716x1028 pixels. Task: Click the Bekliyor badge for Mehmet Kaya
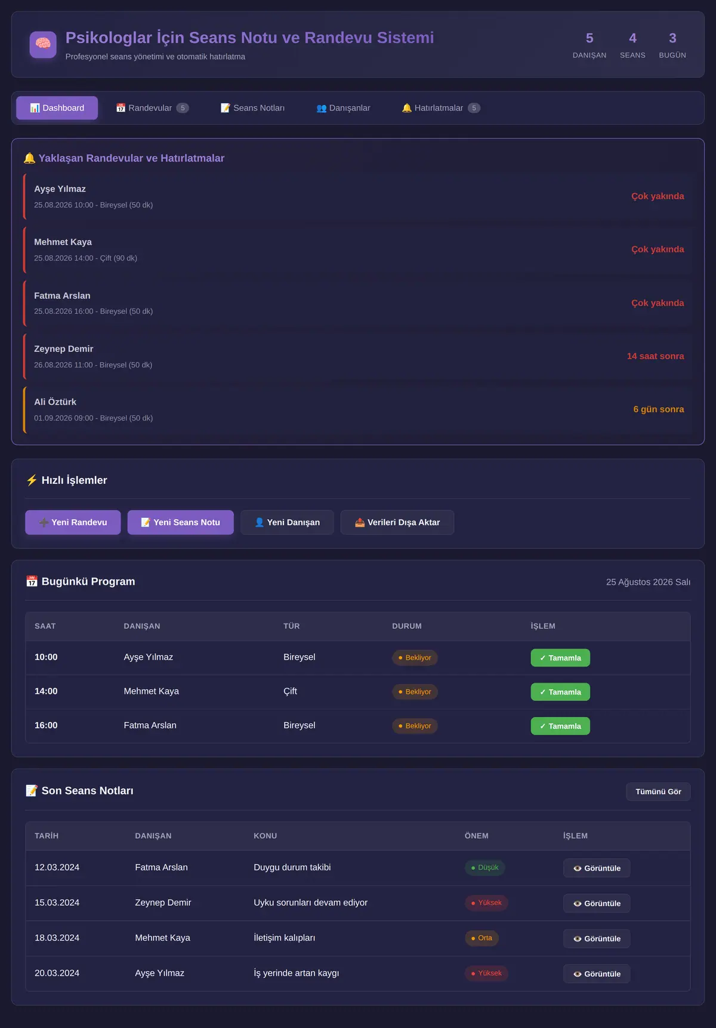(415, 691)
